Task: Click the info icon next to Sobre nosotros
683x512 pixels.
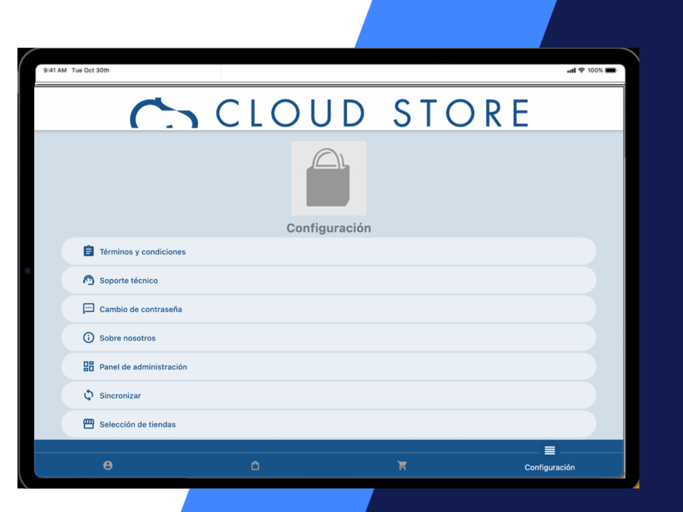Action: pos(88,337)
